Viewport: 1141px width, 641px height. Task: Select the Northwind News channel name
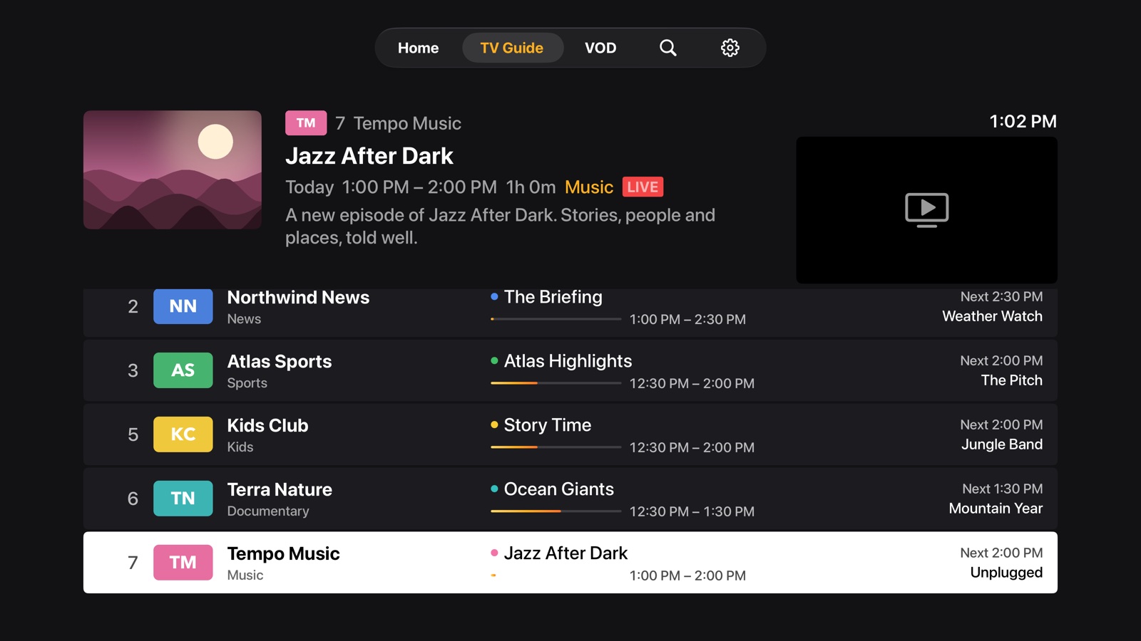(x=298, y=297)
